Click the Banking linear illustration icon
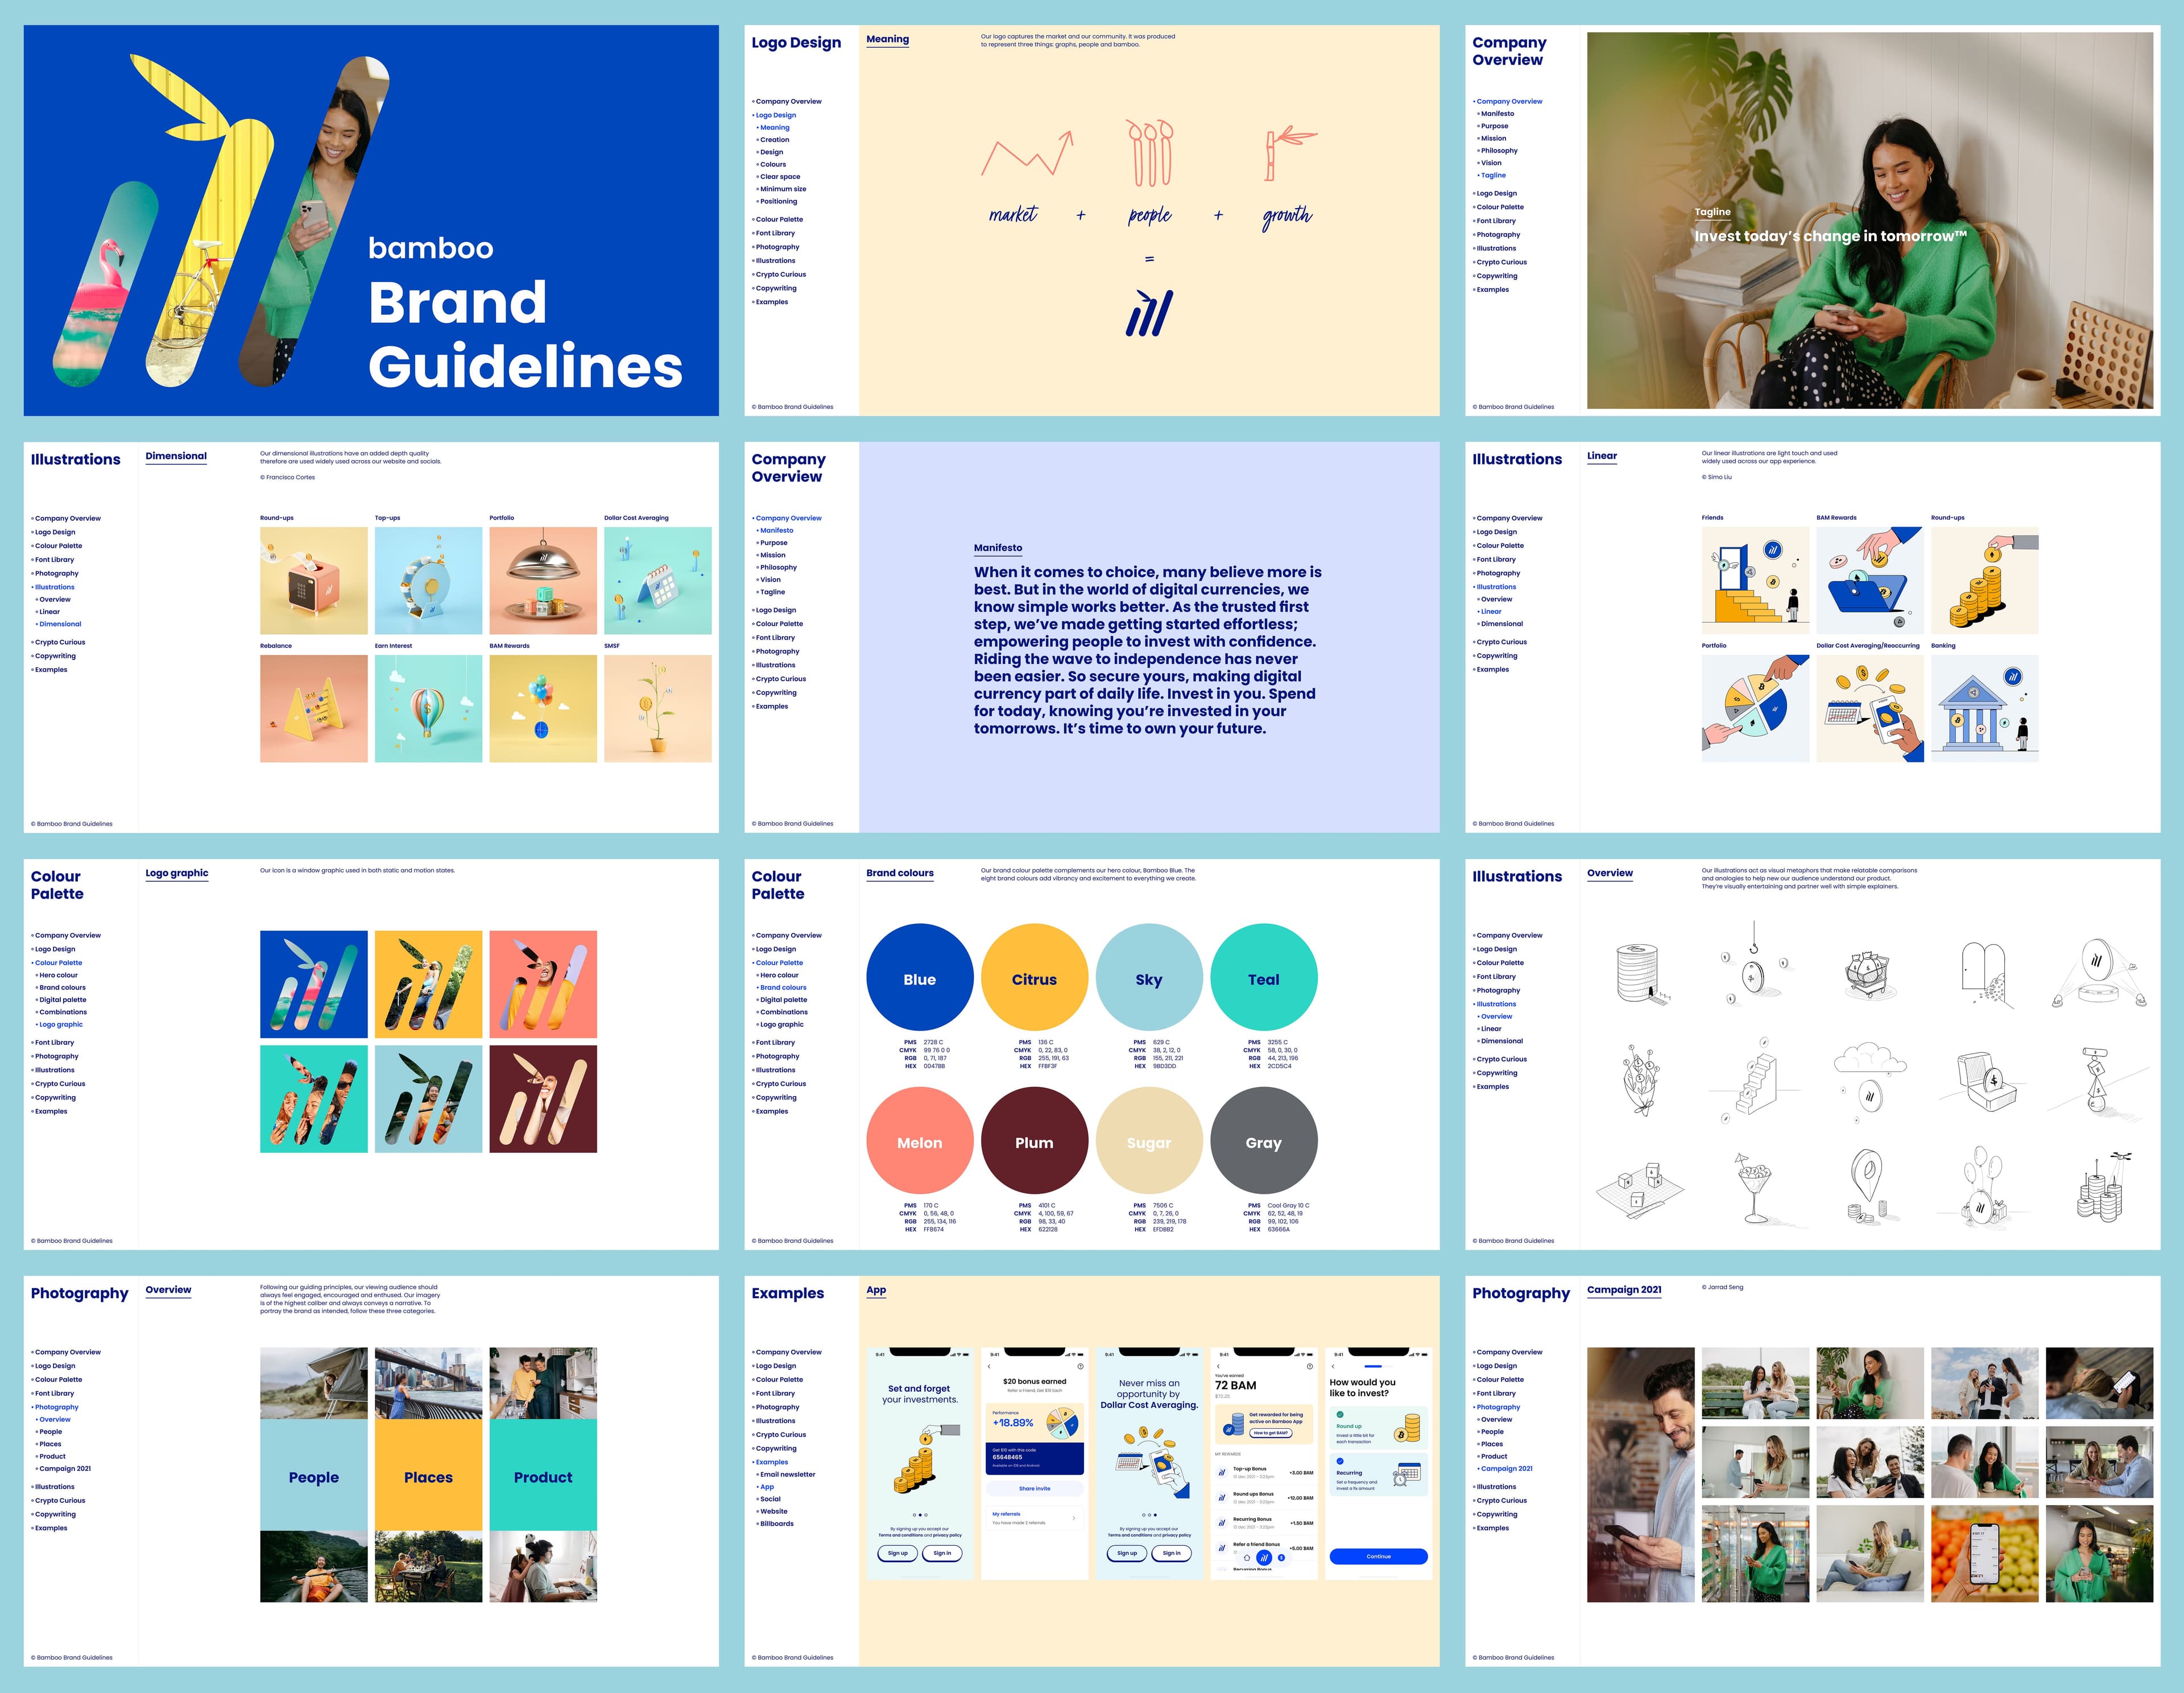 click(1984, 708)
